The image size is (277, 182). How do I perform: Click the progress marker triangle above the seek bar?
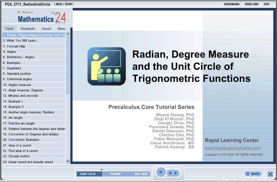click(x=102, y=169)
